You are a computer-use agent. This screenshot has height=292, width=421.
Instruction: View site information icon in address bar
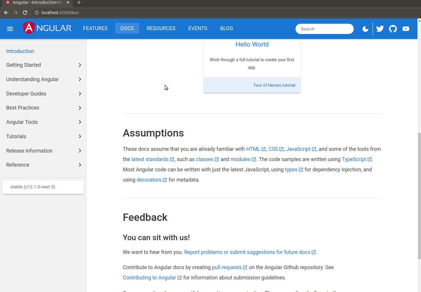pyautogui.click(x=37, y=13)
